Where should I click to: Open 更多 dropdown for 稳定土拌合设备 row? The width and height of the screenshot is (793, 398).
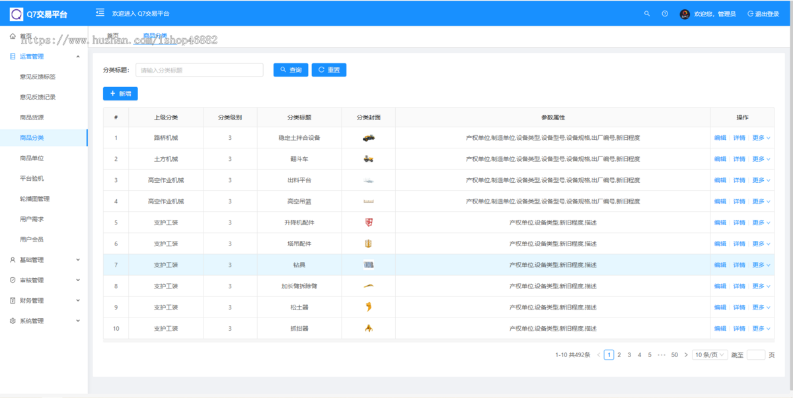(761, 138)
